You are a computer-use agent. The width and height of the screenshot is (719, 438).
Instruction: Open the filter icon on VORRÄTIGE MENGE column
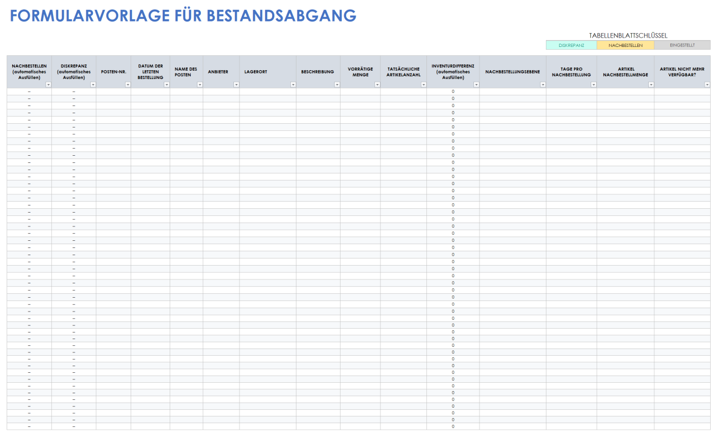(x=377, y=85)
